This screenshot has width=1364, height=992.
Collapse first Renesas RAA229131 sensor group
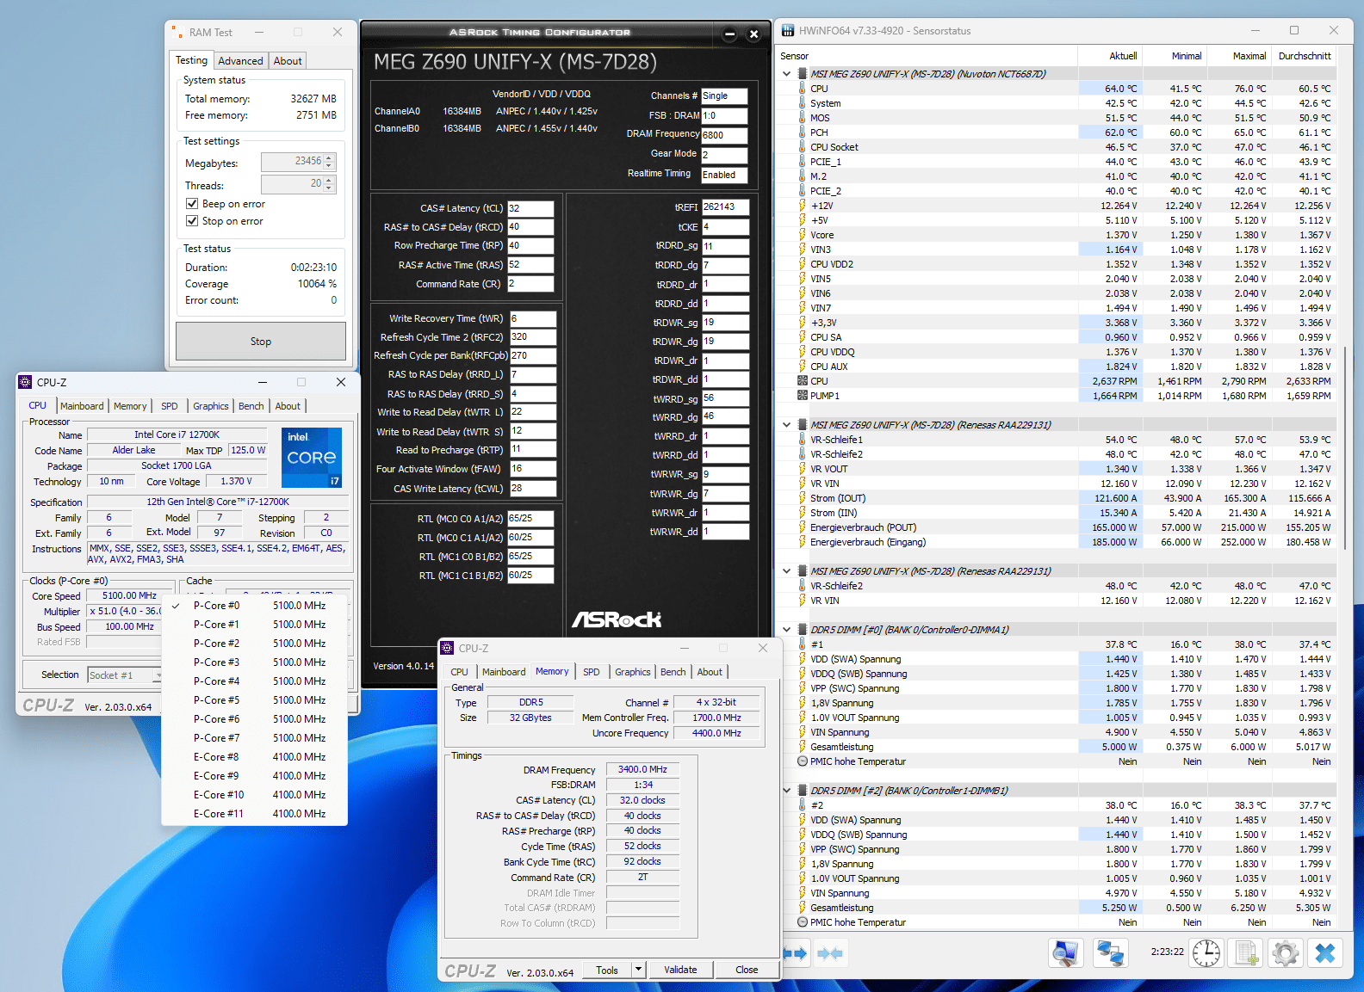[x=786, y=425]
